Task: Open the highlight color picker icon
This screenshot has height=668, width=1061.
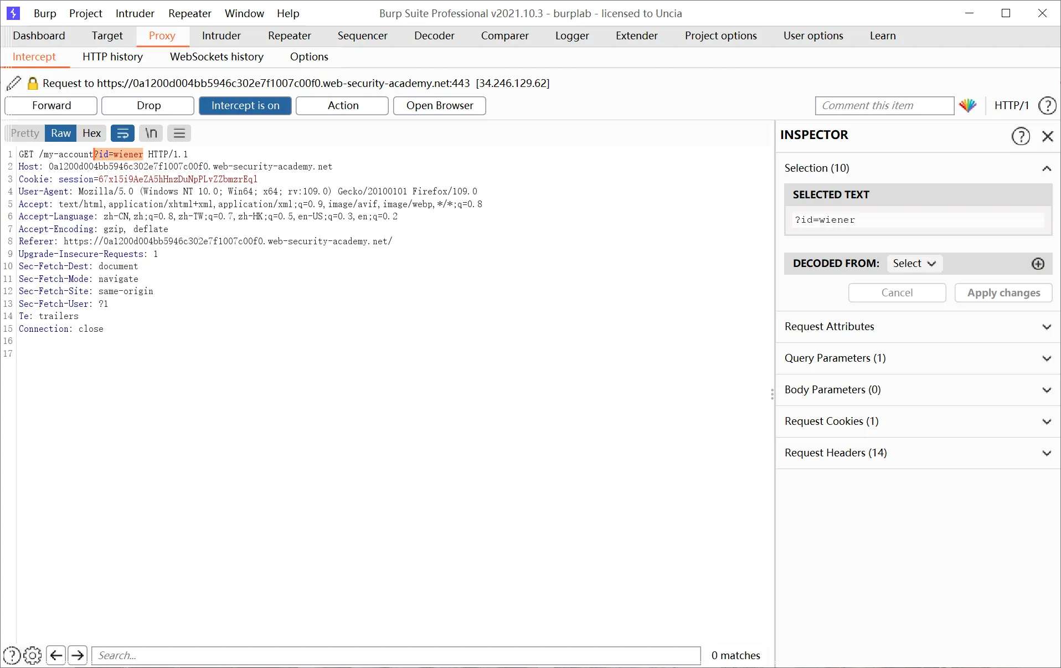Action: pos(968,105)
